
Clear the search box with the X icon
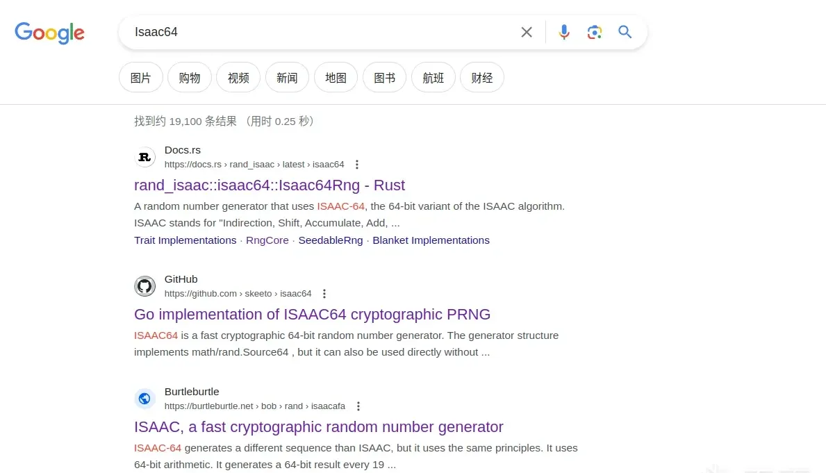click(x=527, y=32)
